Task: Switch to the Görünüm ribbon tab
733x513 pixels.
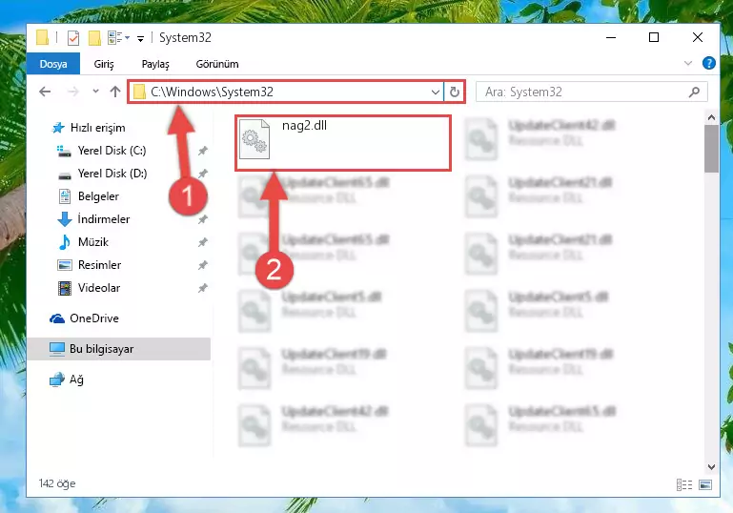Action: point(217,64)
